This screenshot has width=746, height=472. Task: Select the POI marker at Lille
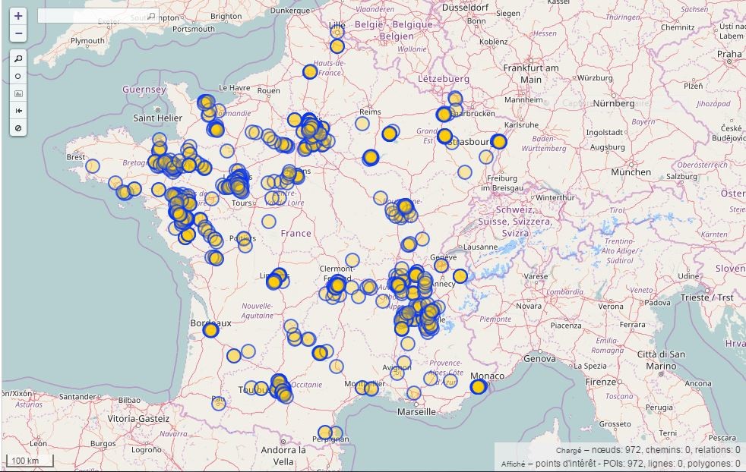pyautogui.click(x=337, y=46)
